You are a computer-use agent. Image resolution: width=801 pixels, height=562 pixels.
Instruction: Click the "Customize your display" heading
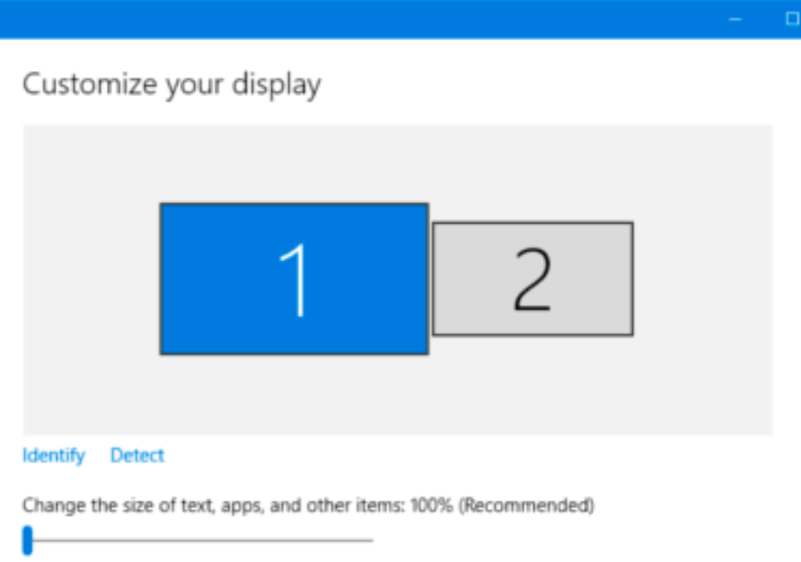click(172, 84)
